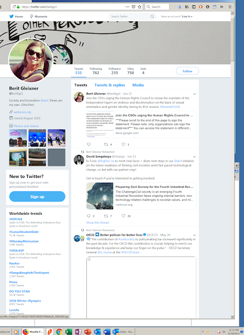Open Google Chrome from taskbar
Screen dimensions: 244x335
coord(59,332)
